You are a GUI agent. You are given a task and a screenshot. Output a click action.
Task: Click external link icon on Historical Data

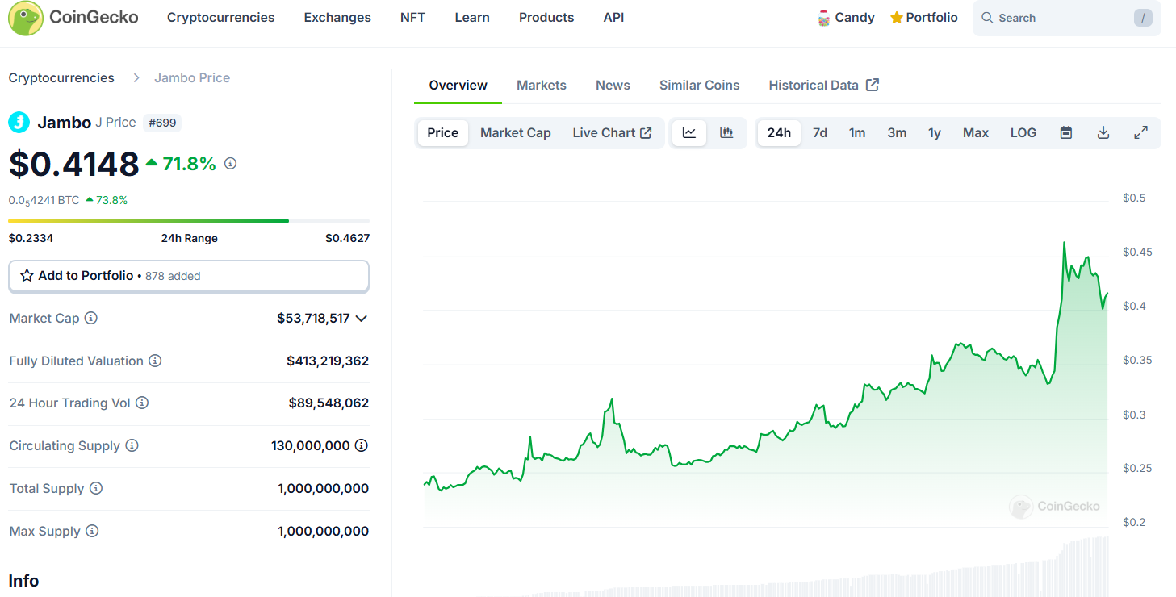pos(873,86)
